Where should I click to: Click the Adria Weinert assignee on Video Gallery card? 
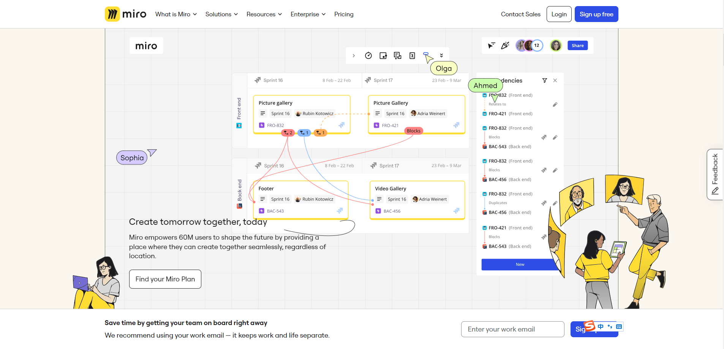coord(430,199)
